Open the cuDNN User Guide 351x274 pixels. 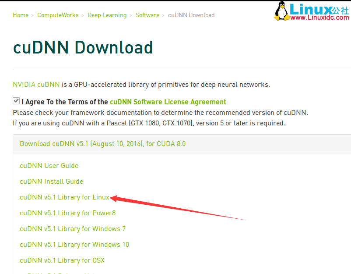(49, 165)
